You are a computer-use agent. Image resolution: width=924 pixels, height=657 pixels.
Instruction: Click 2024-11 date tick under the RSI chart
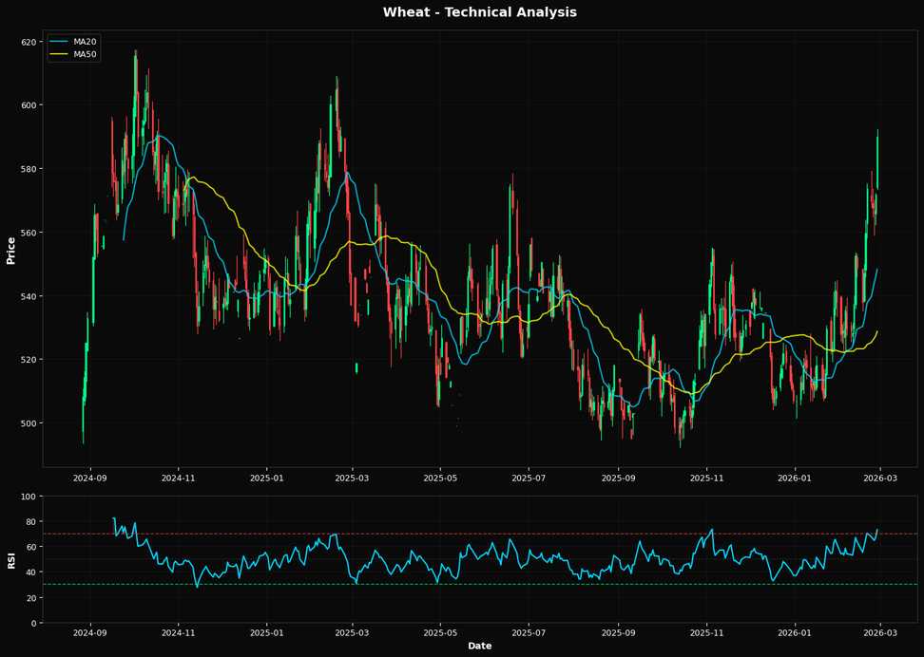(178, 634)
